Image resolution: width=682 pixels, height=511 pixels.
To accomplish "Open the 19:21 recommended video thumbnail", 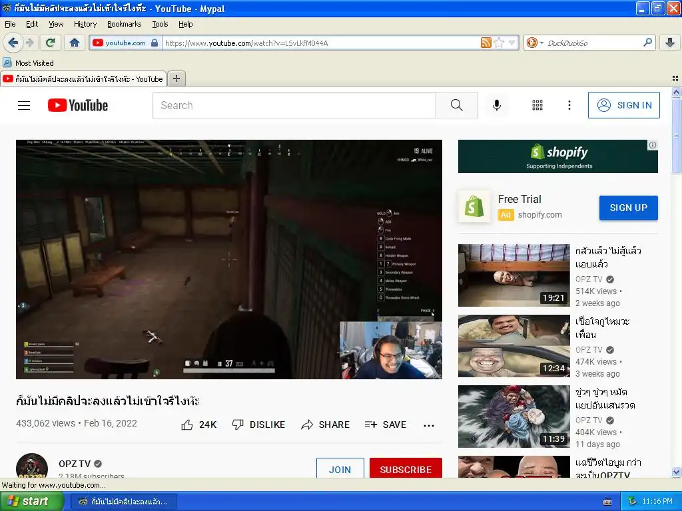I will (513, 275).
